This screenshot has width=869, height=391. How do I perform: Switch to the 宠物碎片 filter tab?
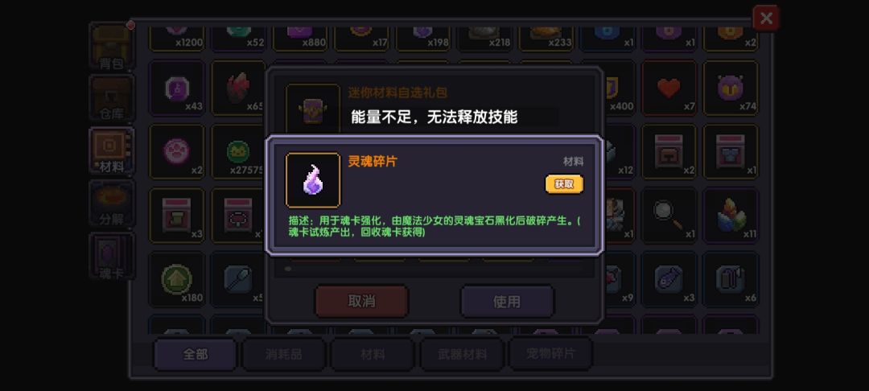pos(551,354)
